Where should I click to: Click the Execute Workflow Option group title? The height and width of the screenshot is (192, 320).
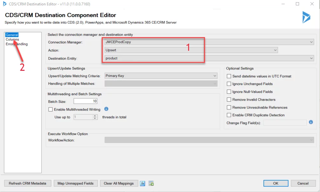(x=68, y=134)
